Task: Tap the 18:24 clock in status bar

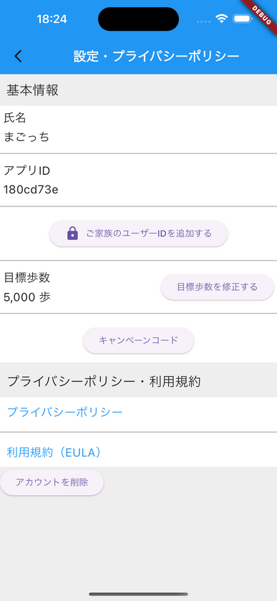Action: pos(52,19)
